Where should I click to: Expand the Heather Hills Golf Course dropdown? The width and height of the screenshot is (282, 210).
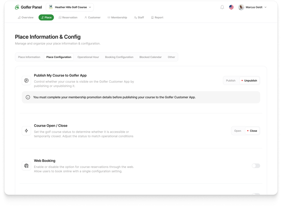coord(70,7)
